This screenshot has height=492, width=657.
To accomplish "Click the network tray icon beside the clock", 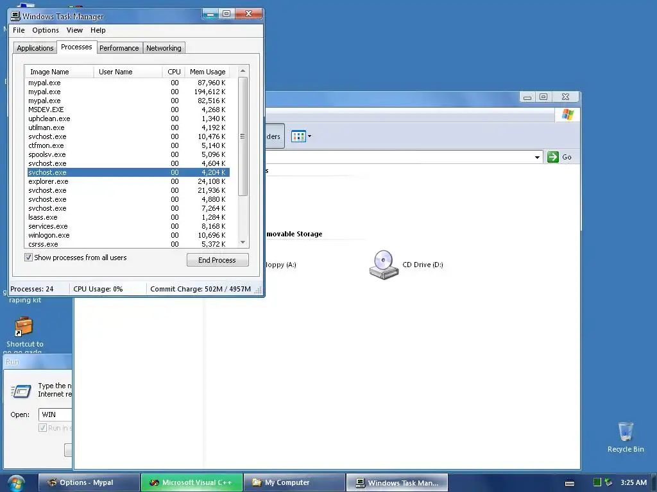I will click(608, 482).
